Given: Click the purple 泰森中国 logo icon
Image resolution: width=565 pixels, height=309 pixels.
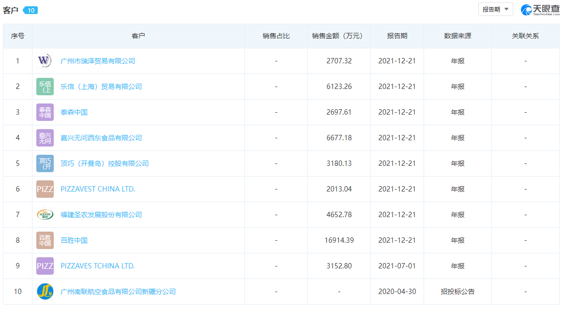Looking at the screenshot, I should tap(45, 112).
